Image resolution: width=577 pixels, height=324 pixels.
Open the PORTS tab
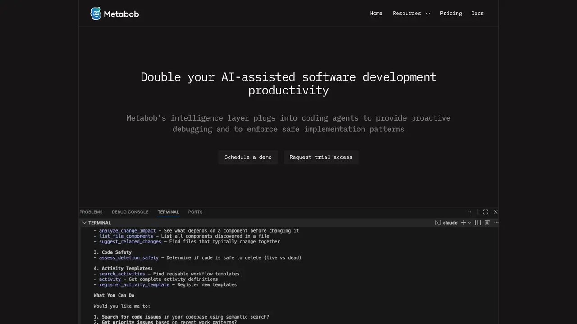[195, 212]
